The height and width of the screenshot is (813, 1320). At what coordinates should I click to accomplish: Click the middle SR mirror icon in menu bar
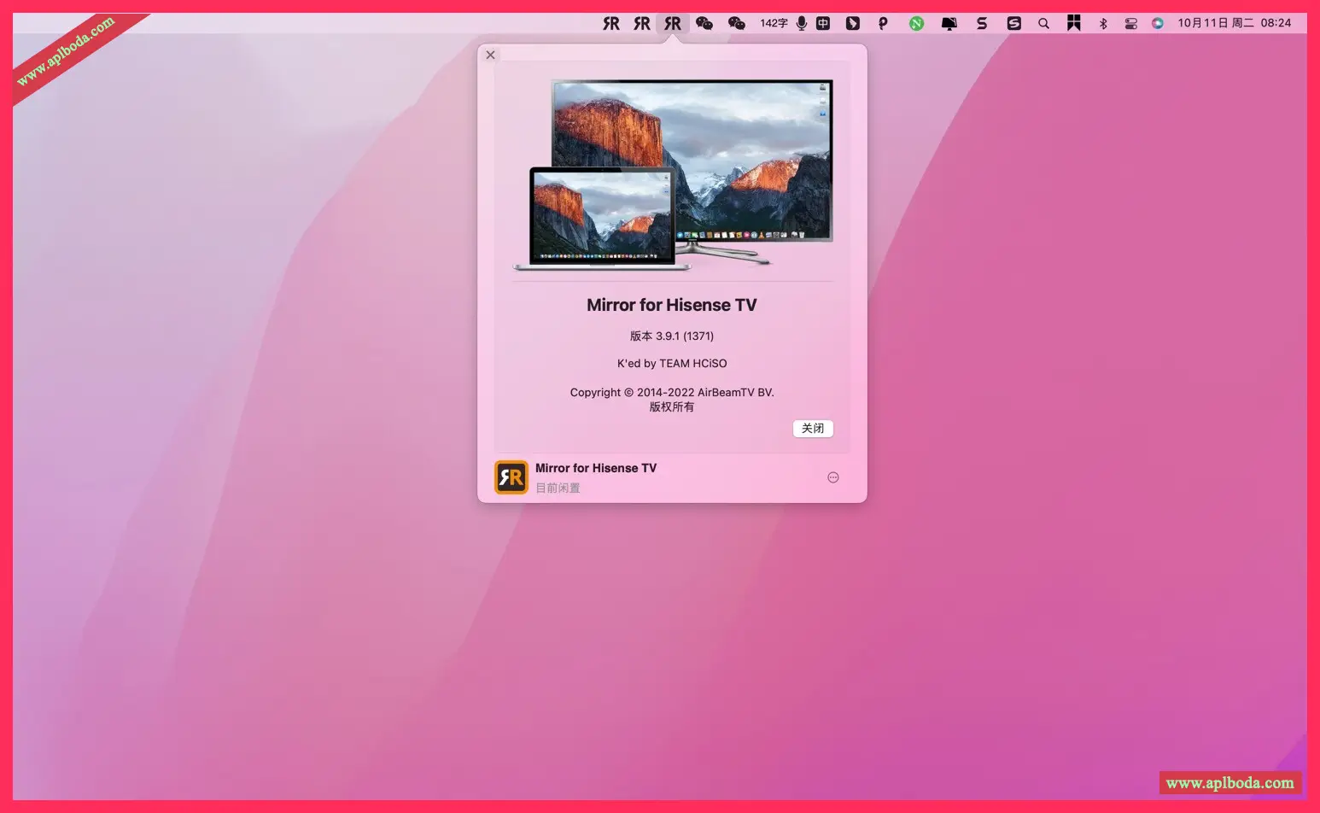click(642, 23)
